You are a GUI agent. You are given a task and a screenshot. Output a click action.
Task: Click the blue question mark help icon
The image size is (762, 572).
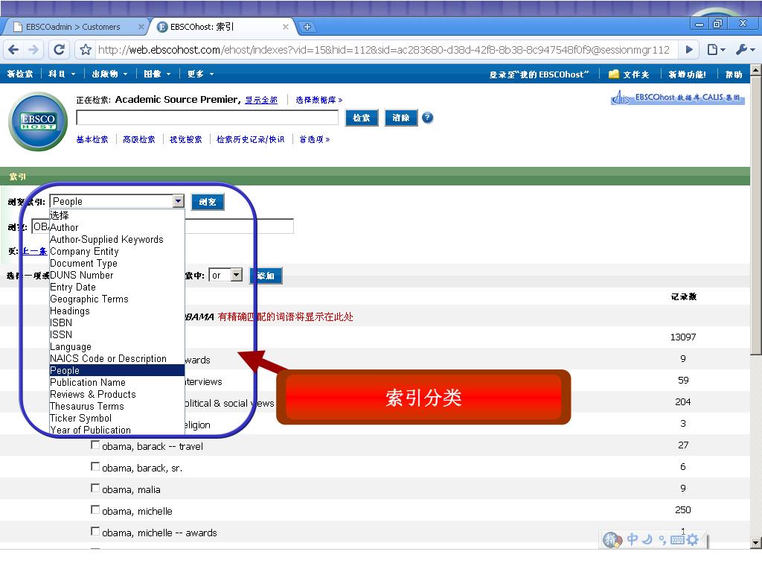point(427,118)
